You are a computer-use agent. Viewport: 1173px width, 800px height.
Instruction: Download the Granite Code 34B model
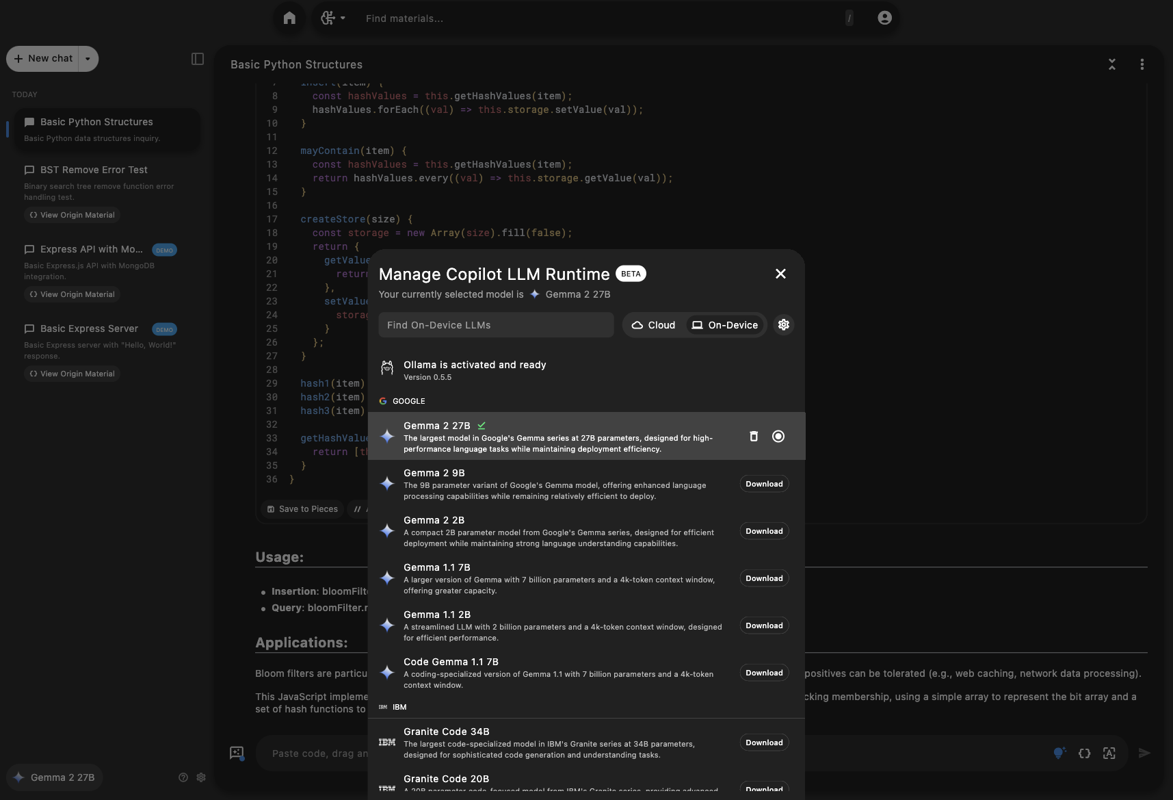point(764,743)
